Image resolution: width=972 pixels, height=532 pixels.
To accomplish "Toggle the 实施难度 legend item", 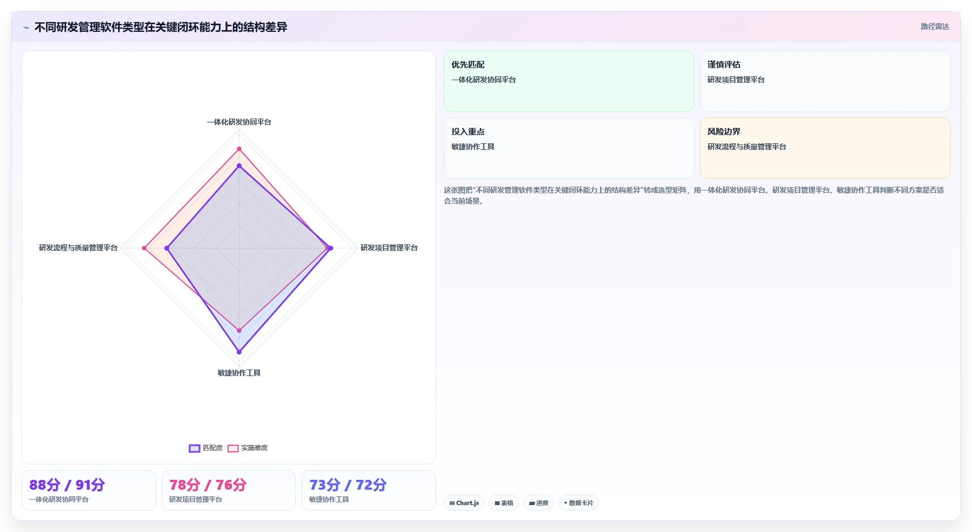I will (248, 448).
